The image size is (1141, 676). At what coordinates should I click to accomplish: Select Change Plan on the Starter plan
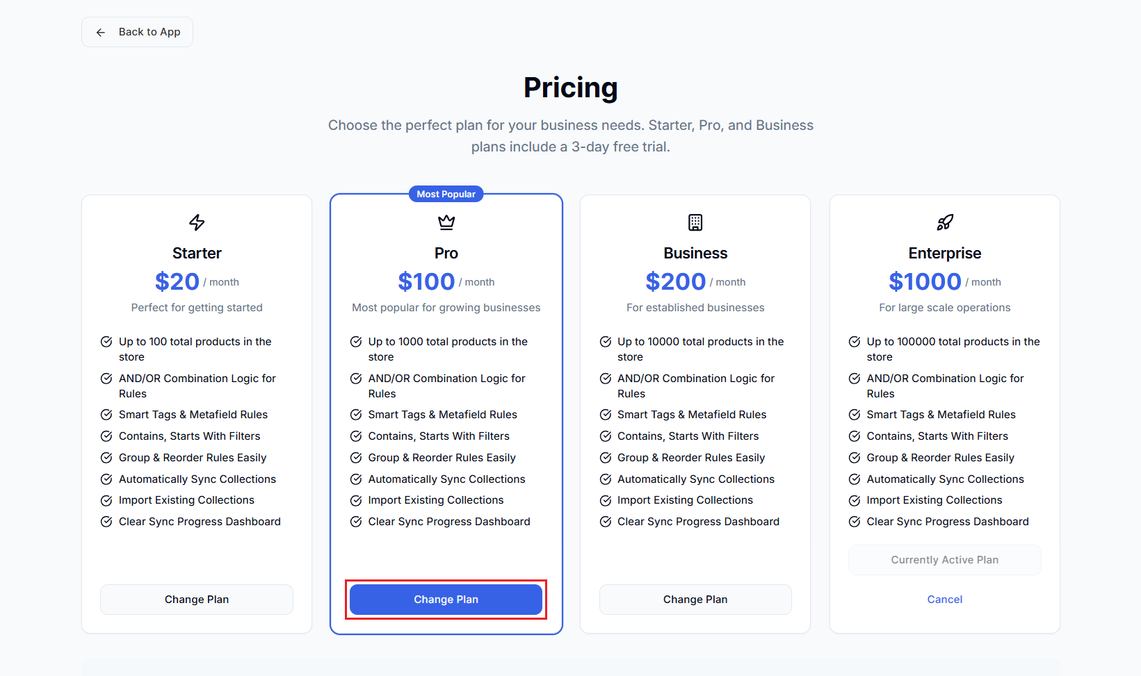pos(197,599)
